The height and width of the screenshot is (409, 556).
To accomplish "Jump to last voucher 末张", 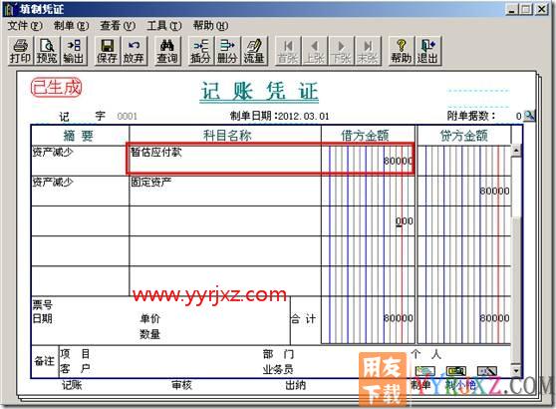I will click(x=368, y=51).
